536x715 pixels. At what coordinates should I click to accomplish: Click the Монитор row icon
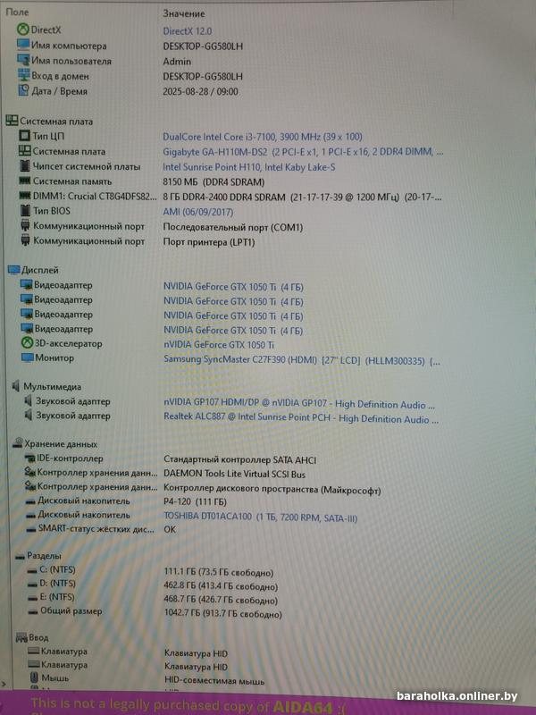point(28,357)
